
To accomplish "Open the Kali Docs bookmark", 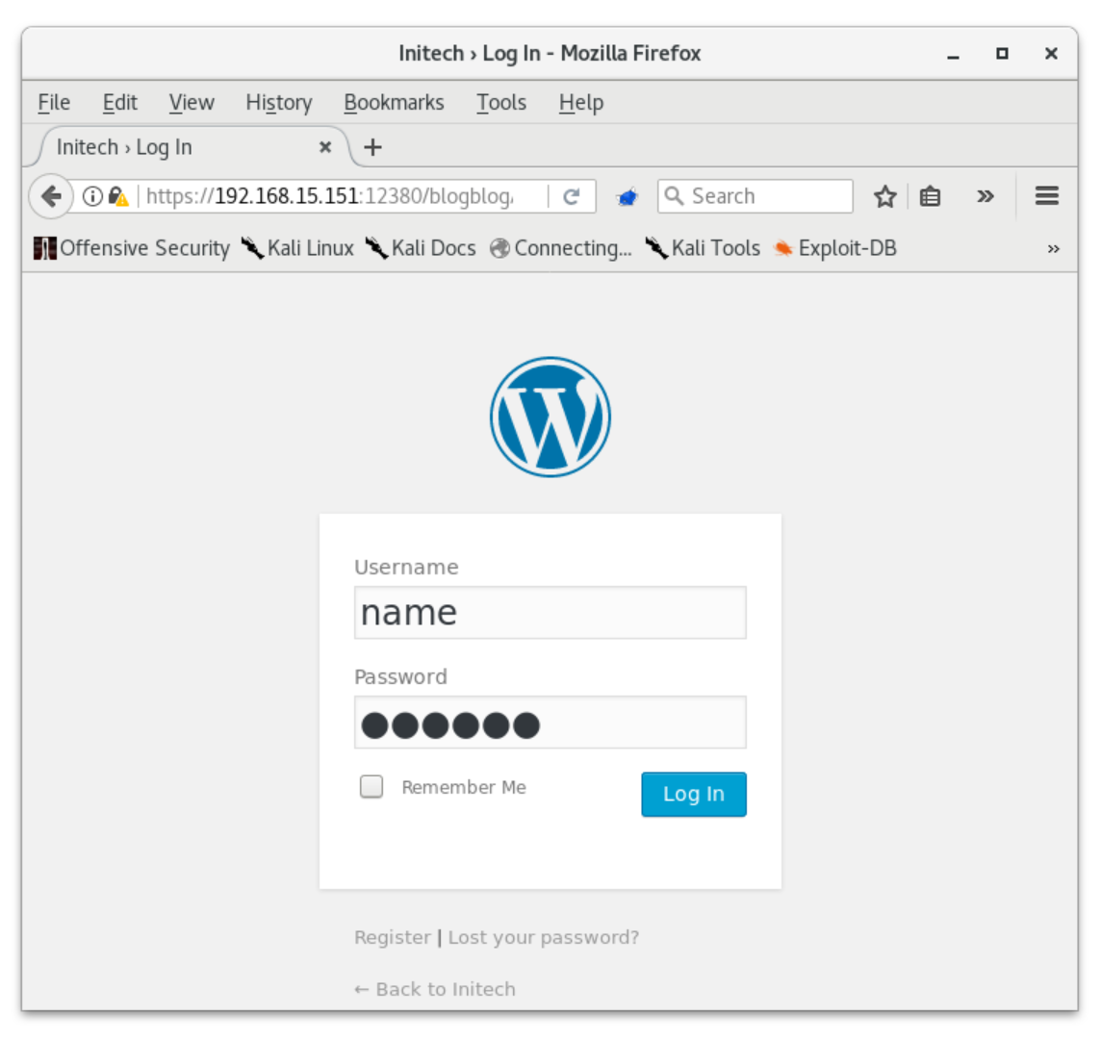I will [421, 248].
